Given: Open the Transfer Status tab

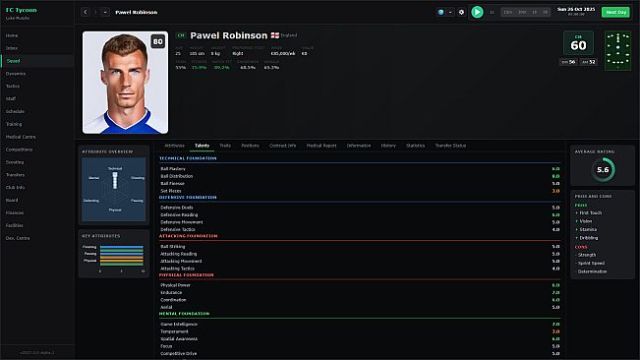Looking at the screenshot, I should pos(450,146).
